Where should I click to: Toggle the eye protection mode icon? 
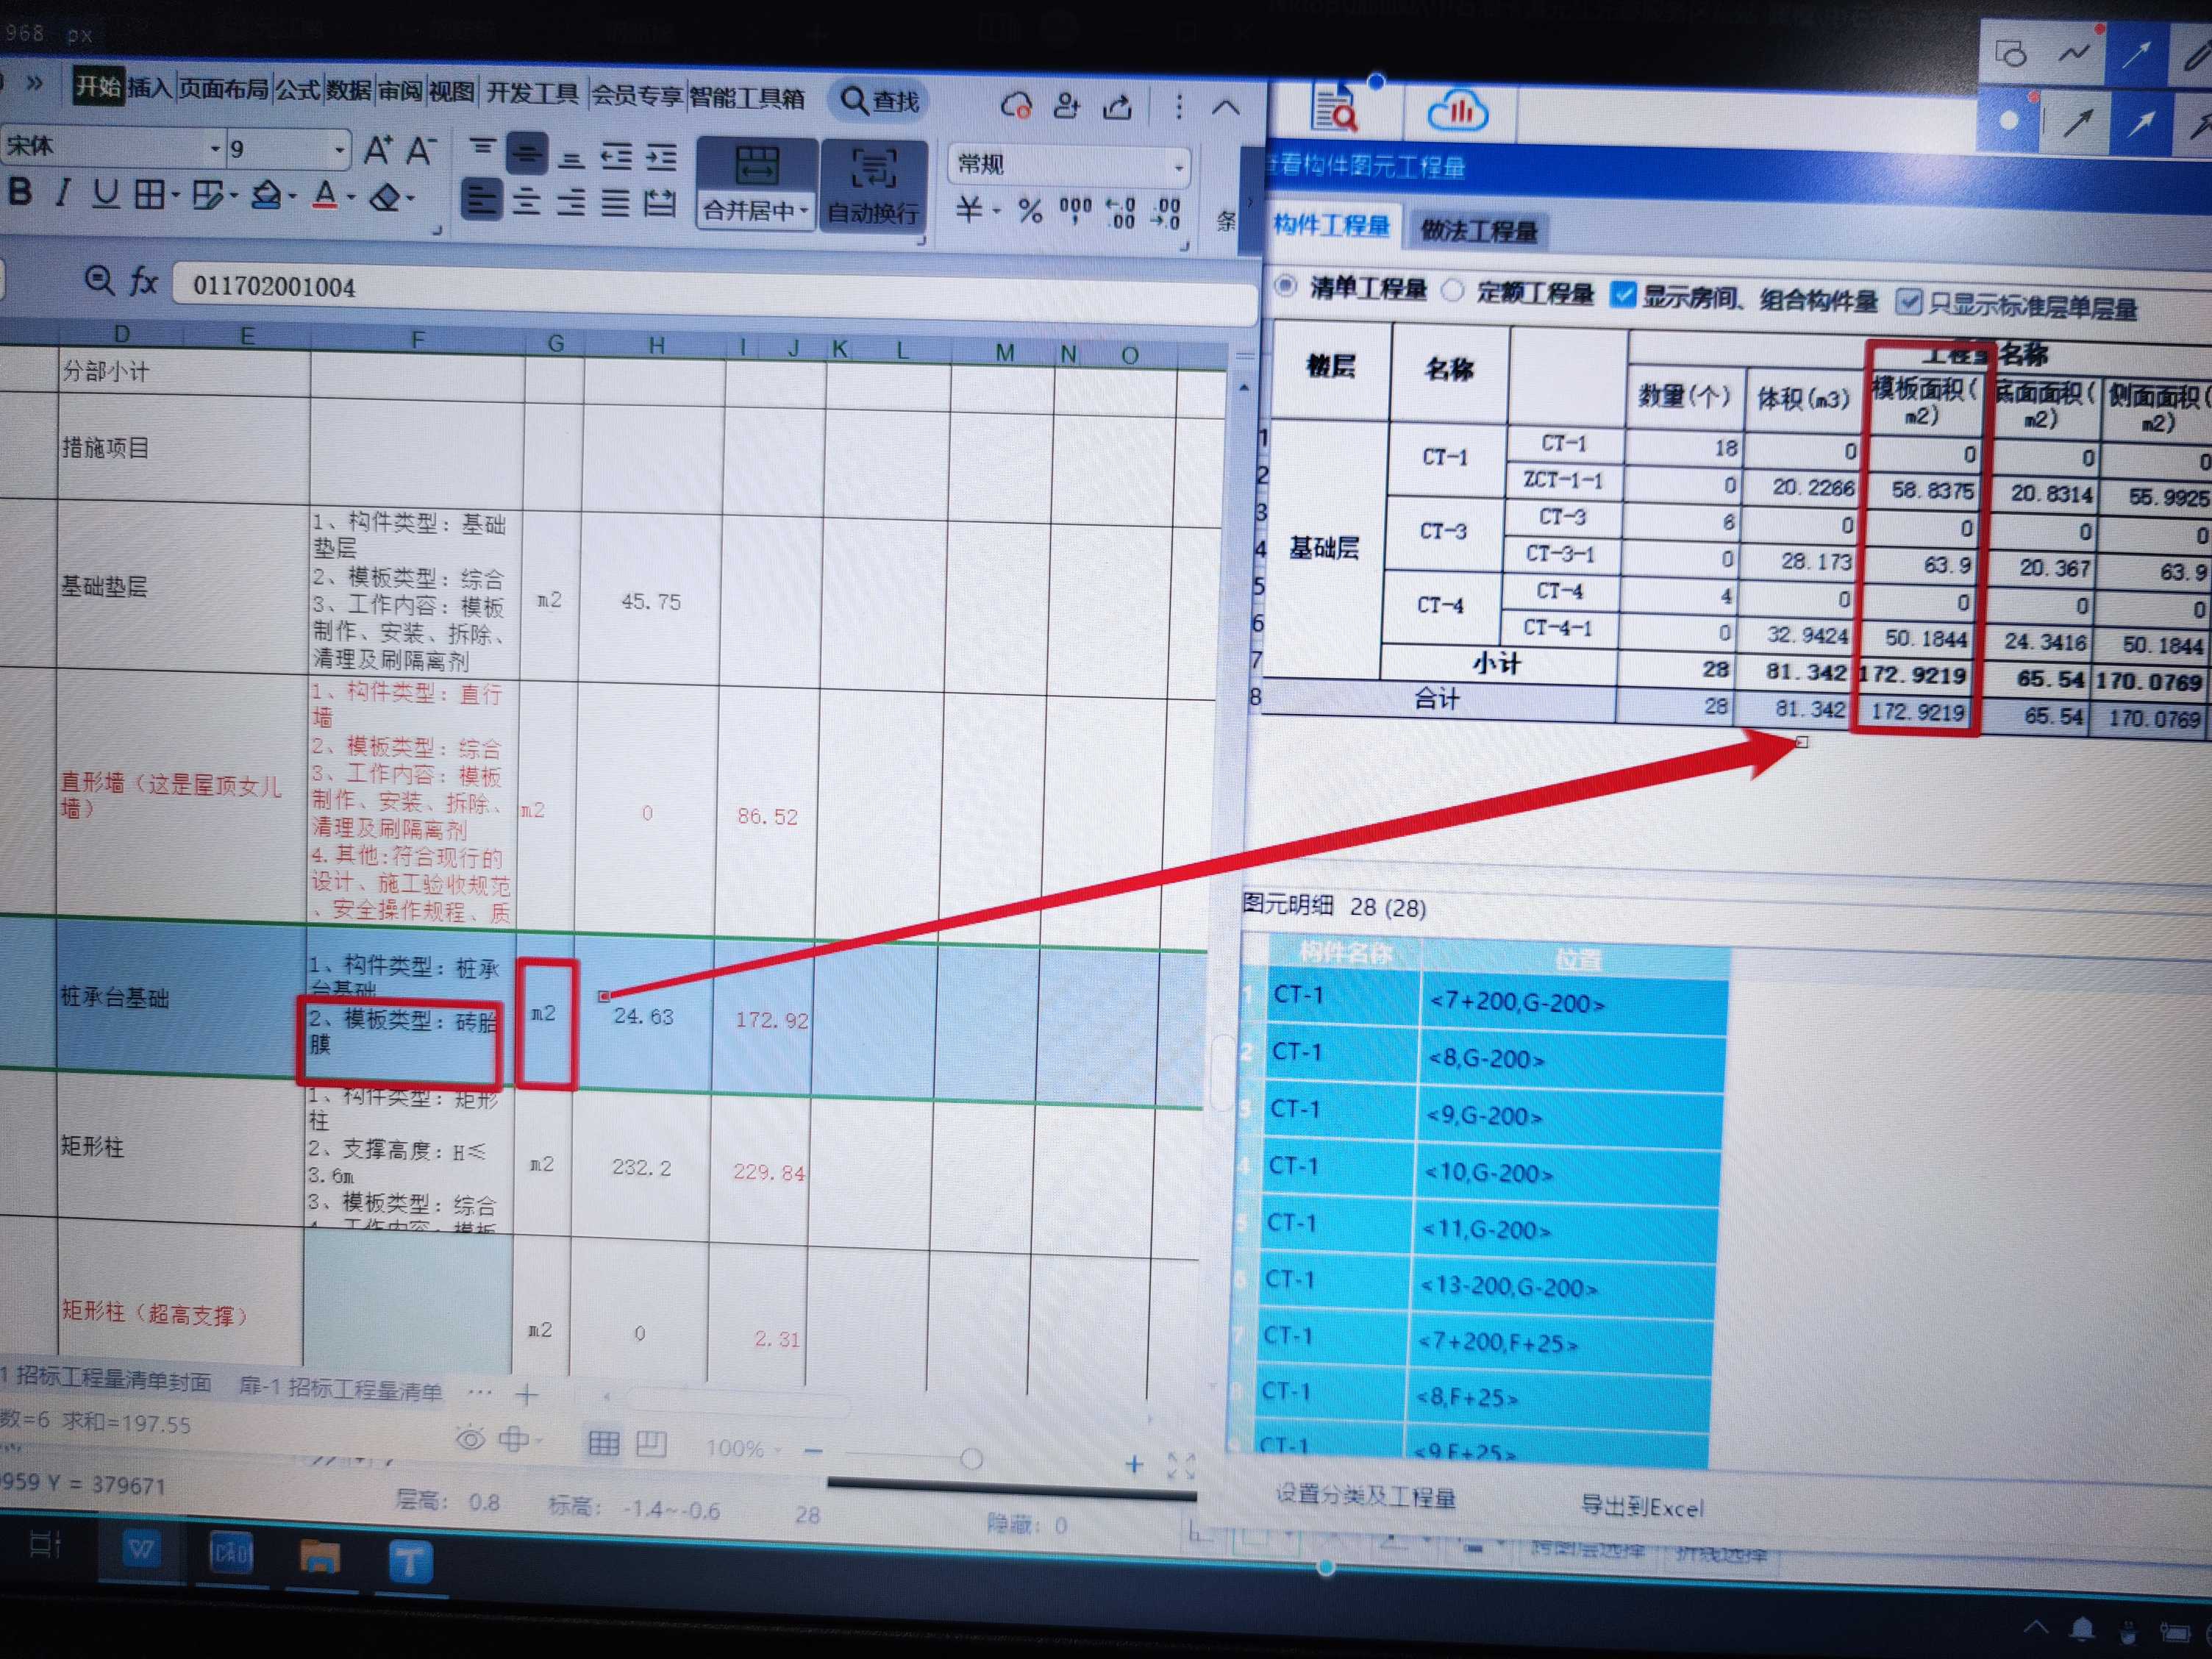pyautogui.click(x=470, y=1439)
